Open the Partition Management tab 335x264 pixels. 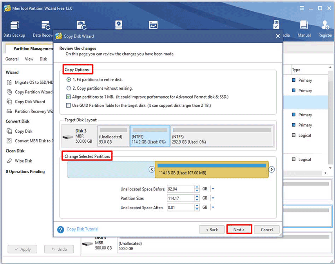(30, 48)
